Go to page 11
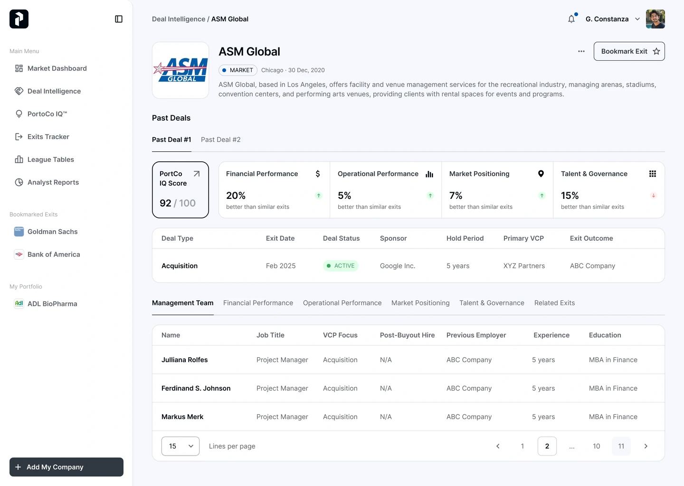The width and height of the screenshot is (684, 486). pos(621,446)
